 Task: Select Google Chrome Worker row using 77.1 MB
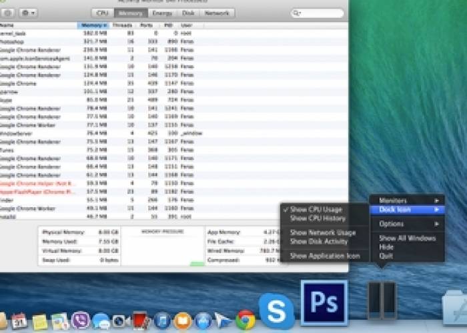(174, 125)
